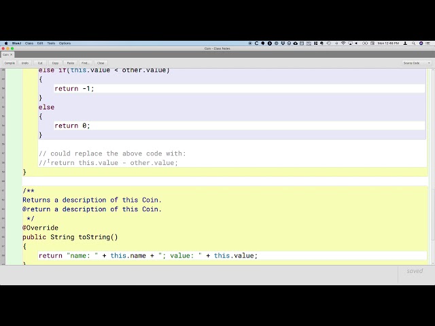The width and height of the screenshot is (435, 326).
Task: Click the letter C menu bar icon
Action: coord(256,43)
